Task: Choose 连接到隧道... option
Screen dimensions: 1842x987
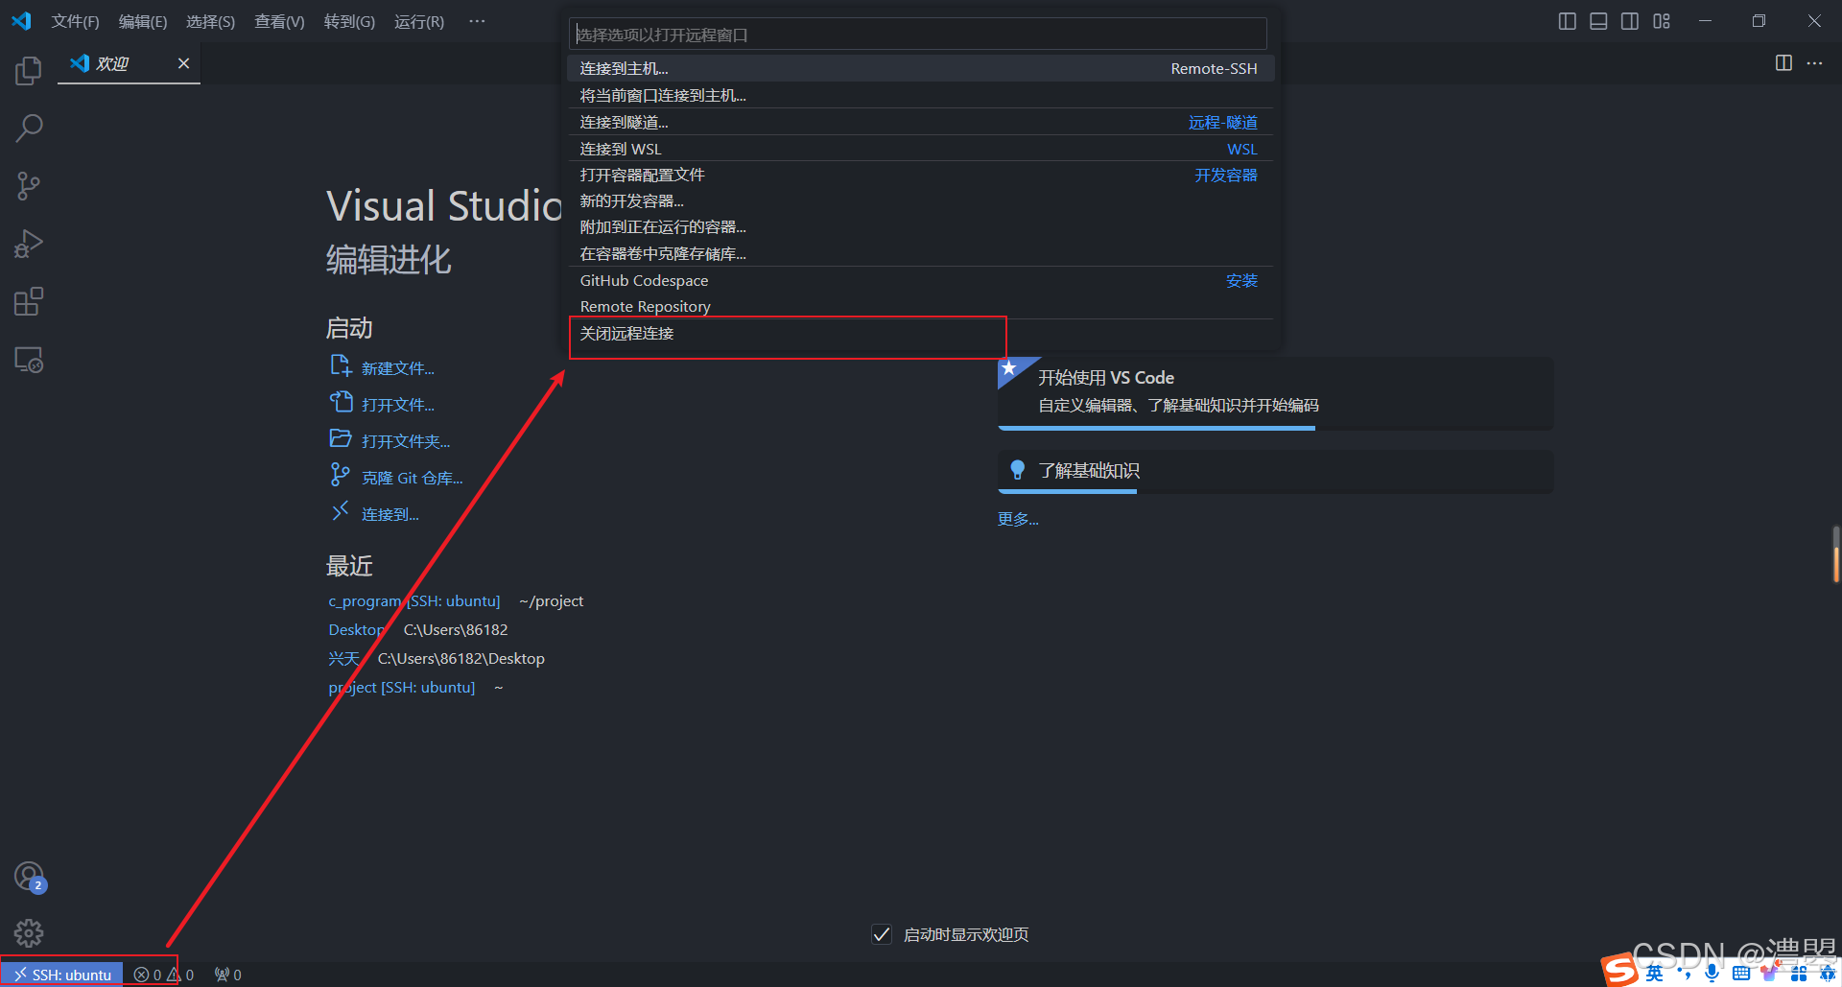Action: pyautogui.click(x=920, y=122)
